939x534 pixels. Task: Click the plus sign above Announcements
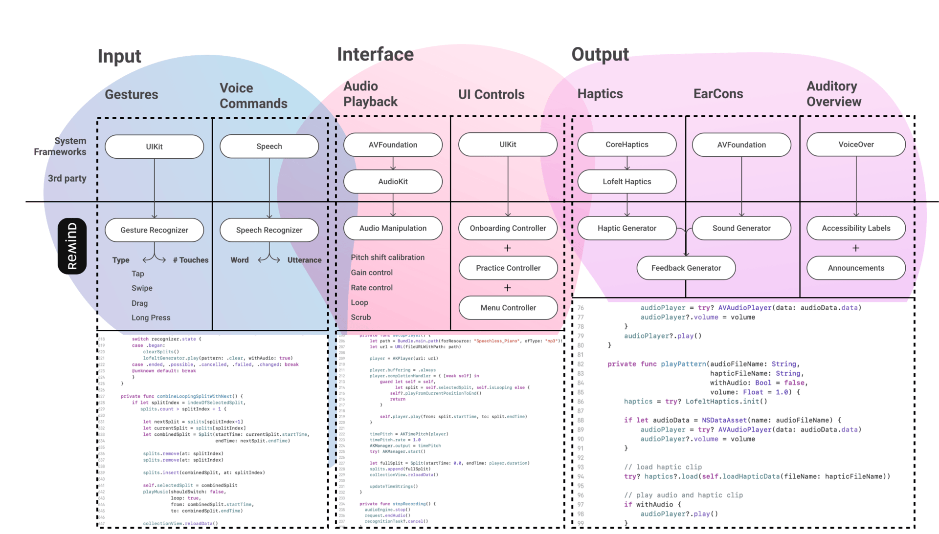click(x=856, y=248)
